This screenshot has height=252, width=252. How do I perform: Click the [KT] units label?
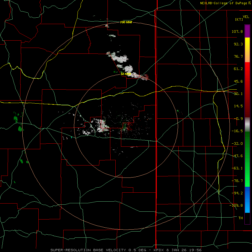pos(239,19)
